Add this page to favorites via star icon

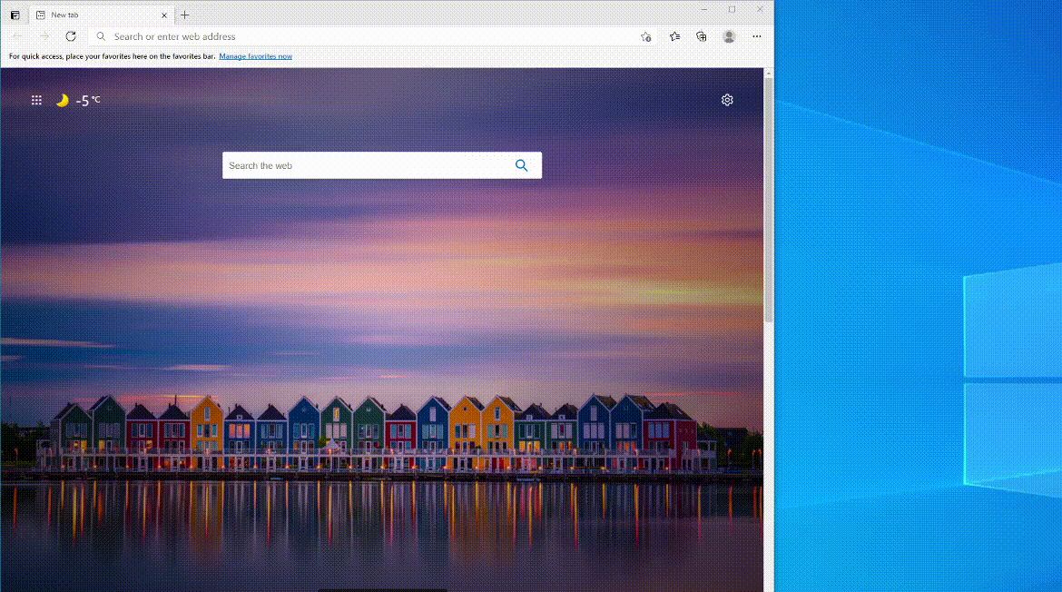(x=646, y=36)
